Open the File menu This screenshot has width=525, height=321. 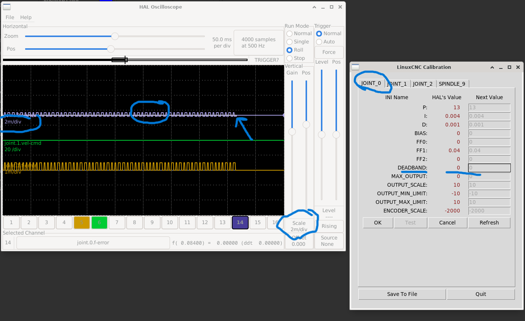[10, 17]
